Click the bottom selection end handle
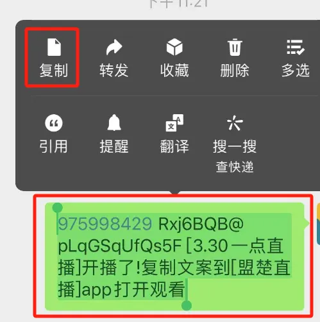Viewport: 320px width, 322px height. 187,305
